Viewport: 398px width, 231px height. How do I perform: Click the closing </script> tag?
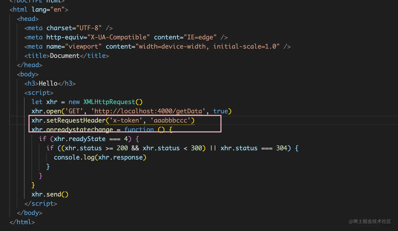tap(41, 204)
